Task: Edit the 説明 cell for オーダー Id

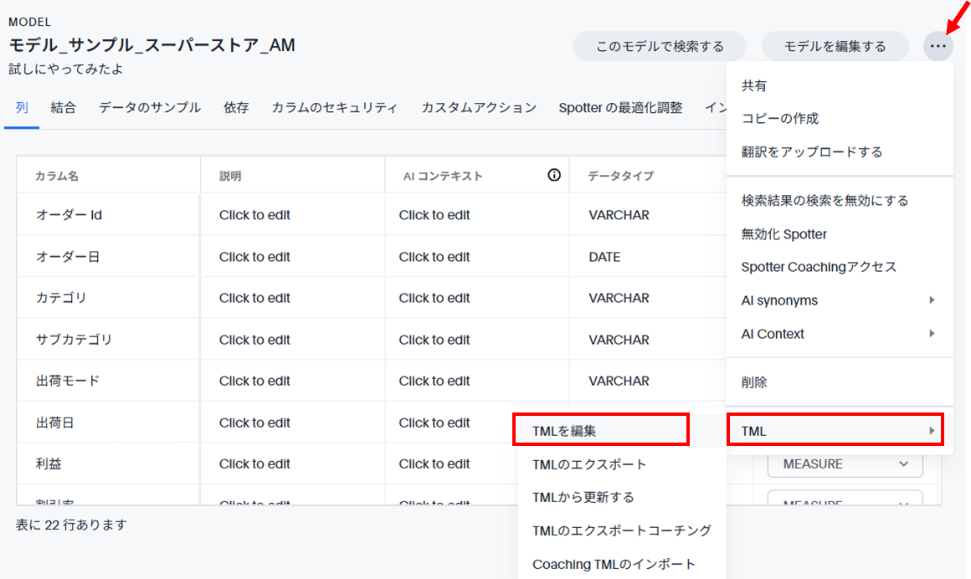Action: click(x=254, y=215)
